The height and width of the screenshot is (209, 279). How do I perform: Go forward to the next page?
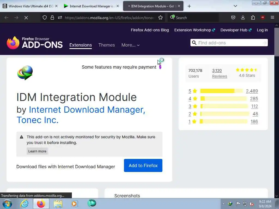pos(16,18)
